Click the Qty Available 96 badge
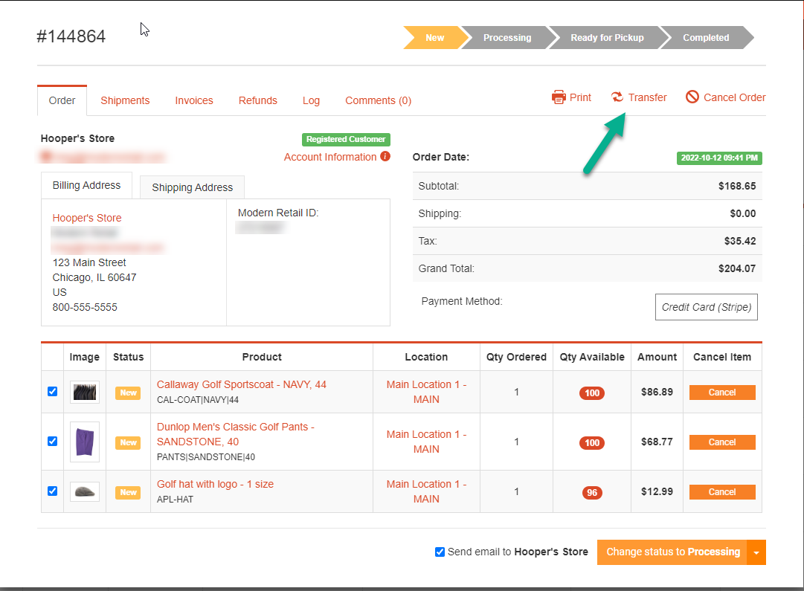804x591 pixels. pyautogui.click(x=592, y=493)
